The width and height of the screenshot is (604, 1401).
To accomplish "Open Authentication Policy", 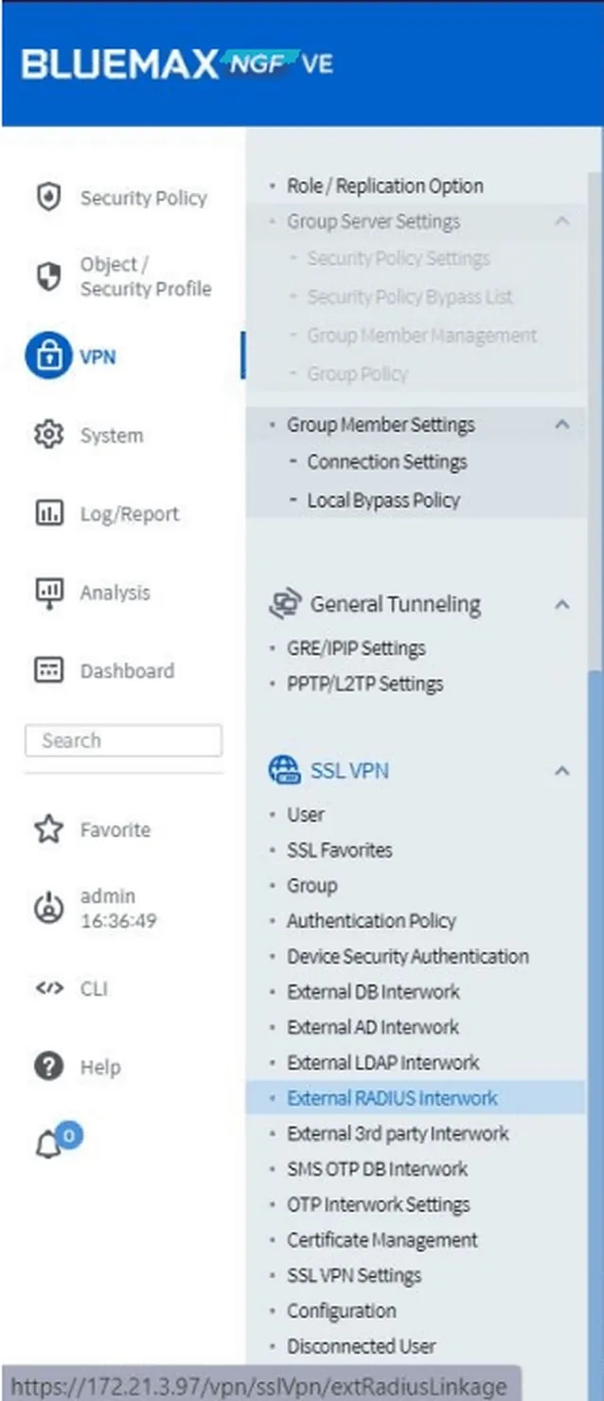I will tap(371, 920).
